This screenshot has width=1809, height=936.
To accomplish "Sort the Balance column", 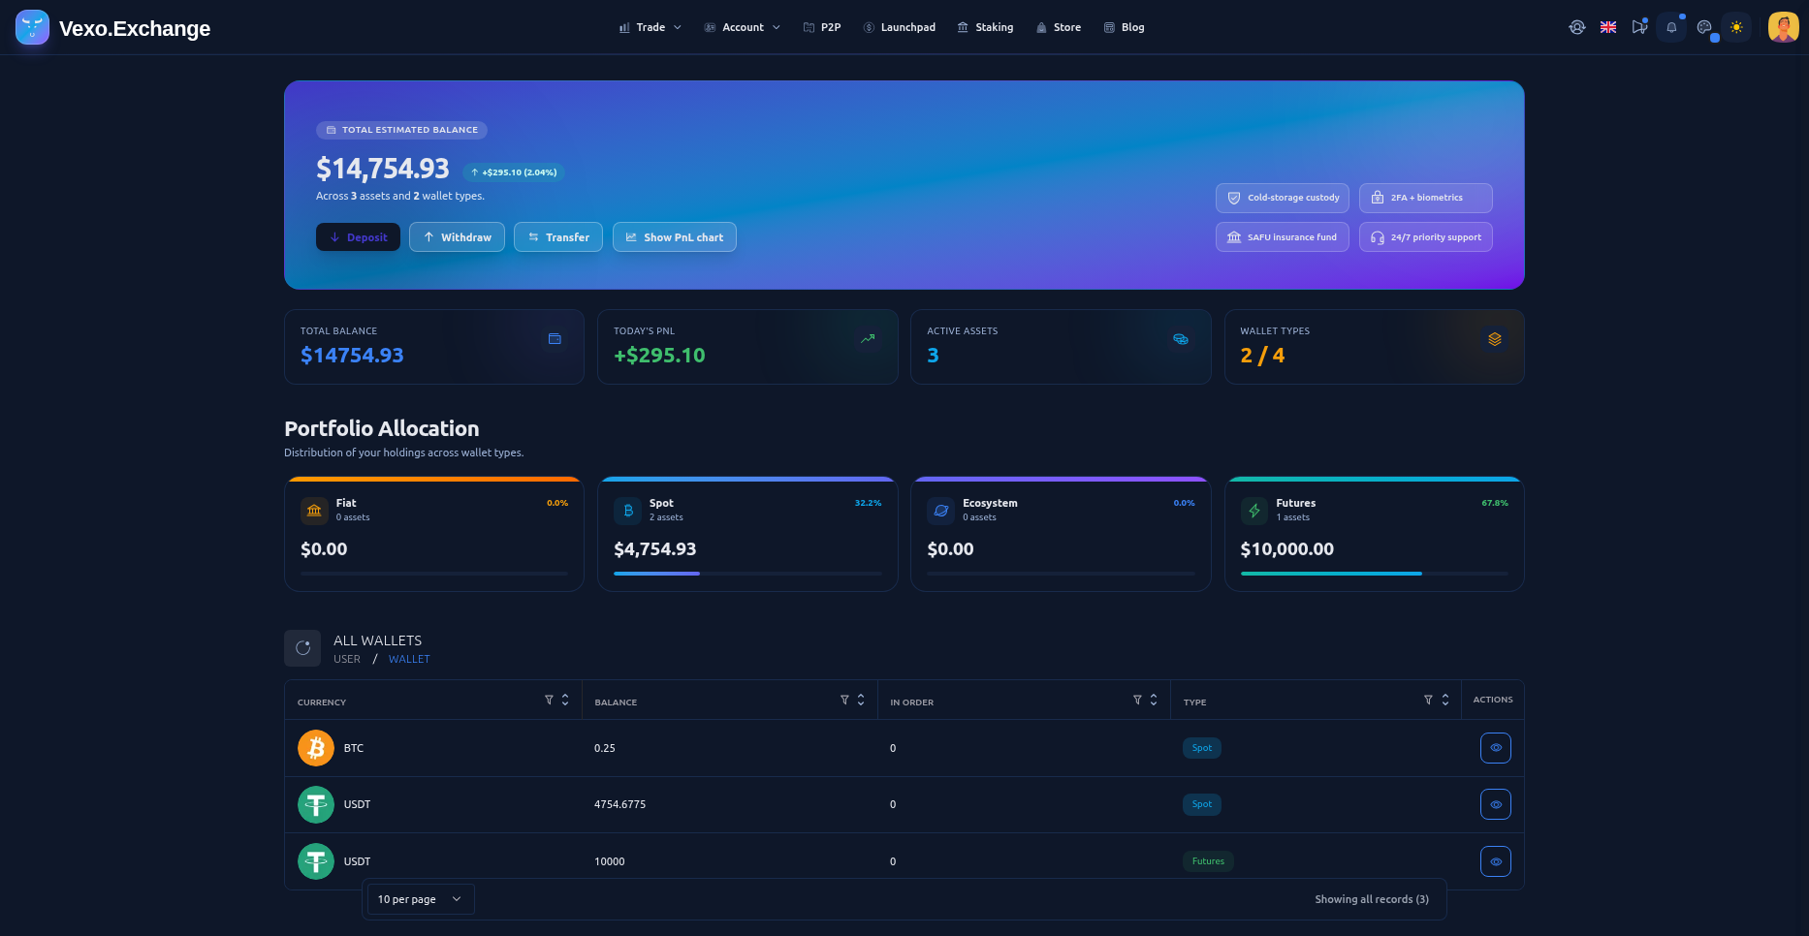I will click(861, 700).
